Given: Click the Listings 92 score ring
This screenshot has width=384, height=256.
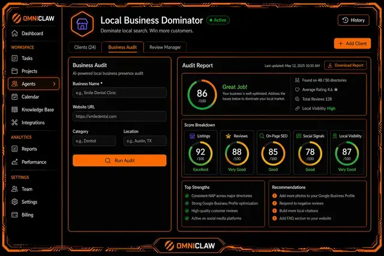Looking at the screenshot, I should point(200,153).
